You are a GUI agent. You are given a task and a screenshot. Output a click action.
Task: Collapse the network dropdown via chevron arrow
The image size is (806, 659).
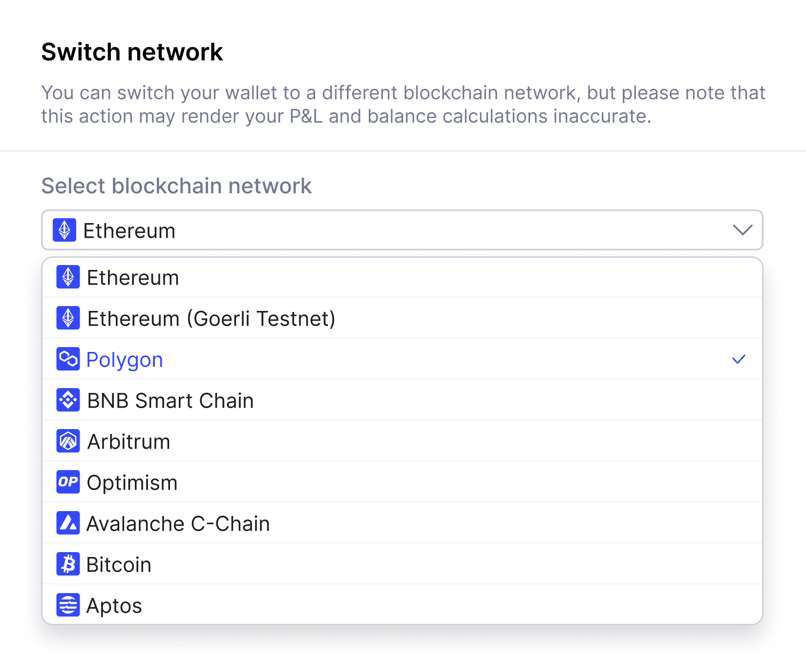pyautogui.click(x=742, y=230)
